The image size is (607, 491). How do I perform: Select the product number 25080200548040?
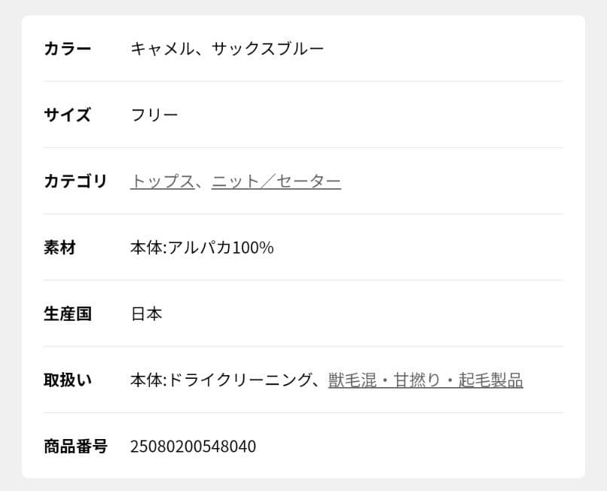click(194, 446)
